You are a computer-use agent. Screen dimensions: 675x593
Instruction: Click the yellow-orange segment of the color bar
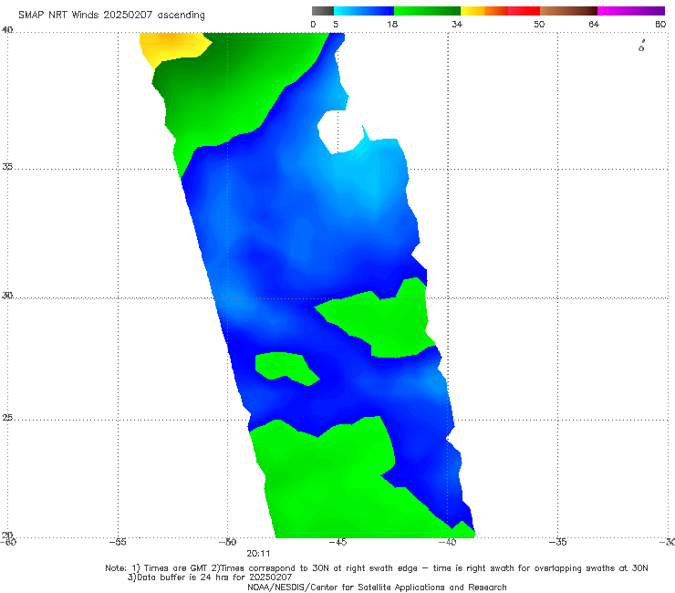pyautogui.click(x=484, y=11)
